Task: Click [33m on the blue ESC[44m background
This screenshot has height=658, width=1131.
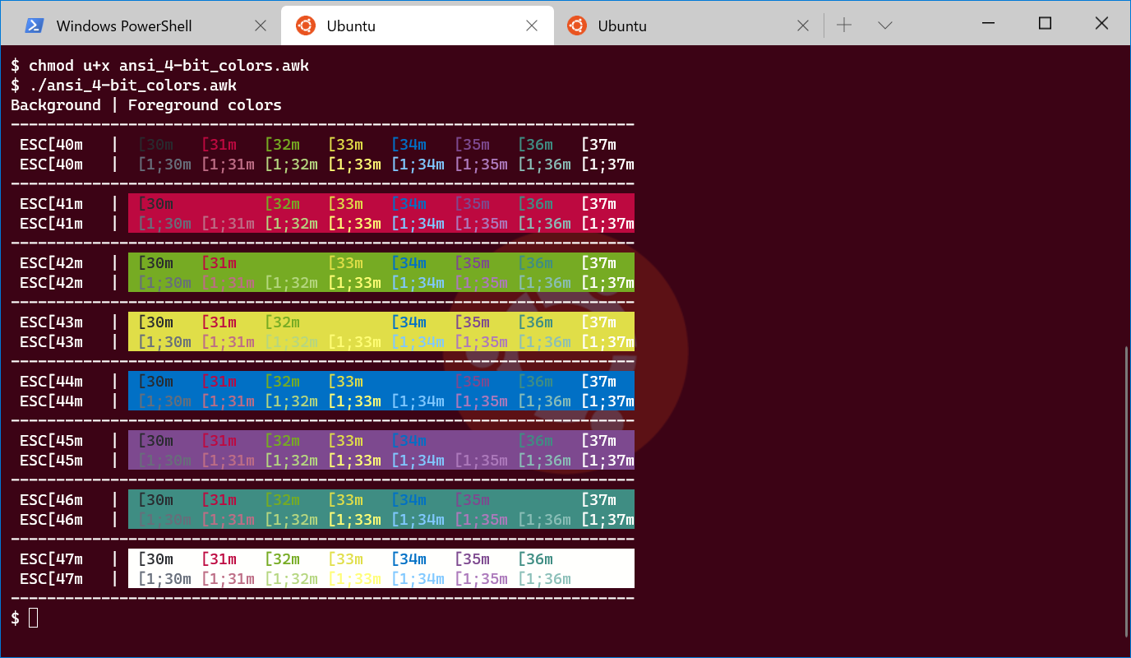Action: 345,382
